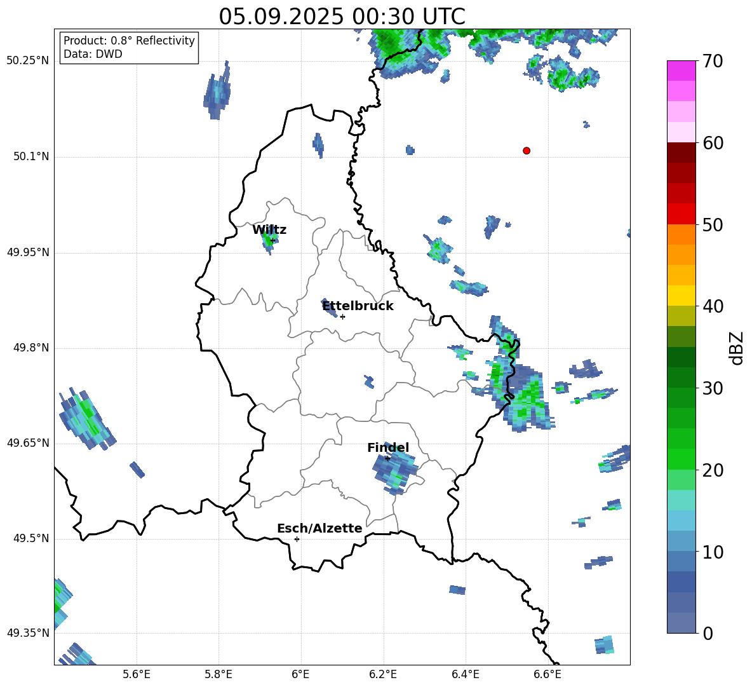Click the 5.6°E longitude label
This screenshot has width=752, height=687.
(137, 674)
